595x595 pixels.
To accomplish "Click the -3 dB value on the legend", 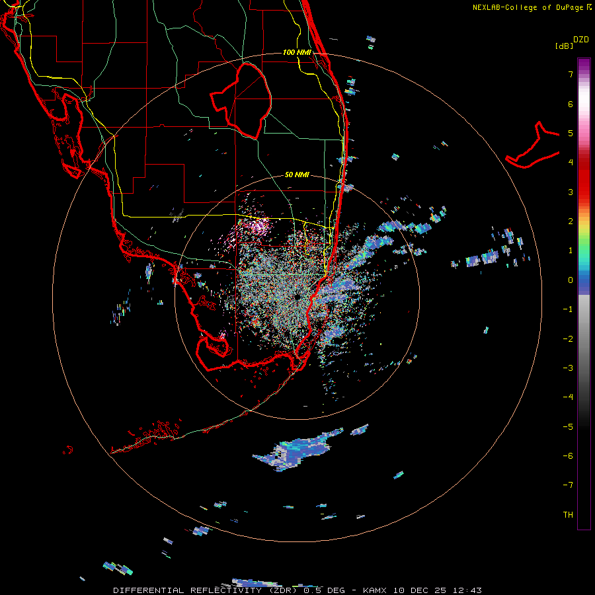I will (x=568, y=368).
